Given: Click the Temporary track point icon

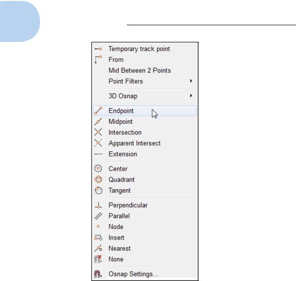Looking at the screenshot, I should click(98, 49).
